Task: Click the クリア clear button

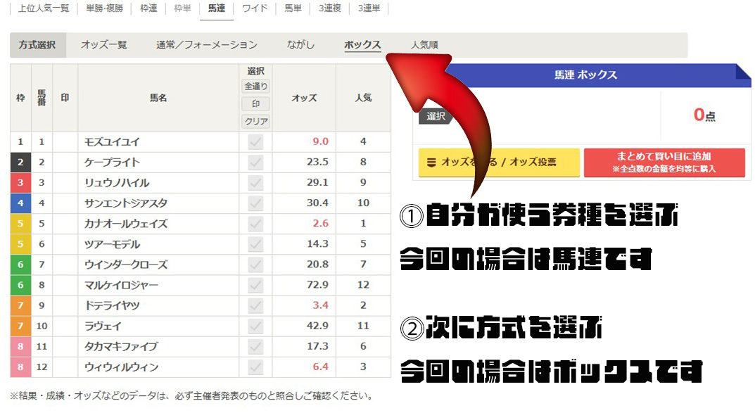Action: 255,121
